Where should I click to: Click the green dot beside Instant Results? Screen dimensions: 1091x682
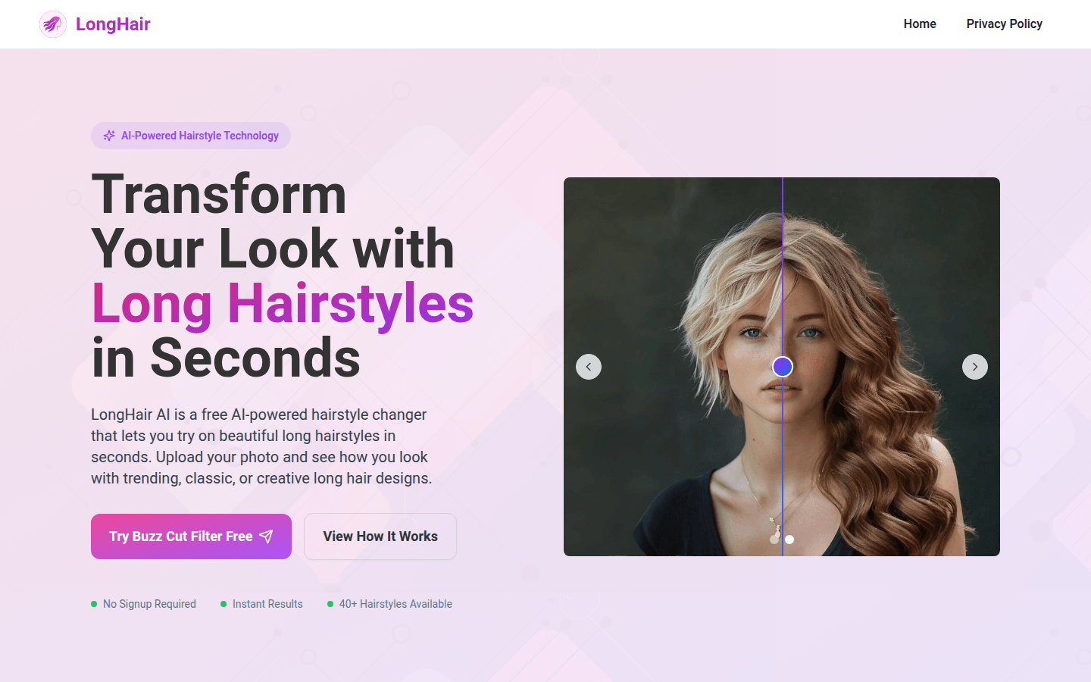point(224,604)
